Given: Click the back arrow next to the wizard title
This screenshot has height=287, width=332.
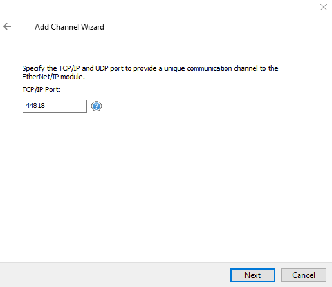Looking at the screenshot, I should (7, 26).
